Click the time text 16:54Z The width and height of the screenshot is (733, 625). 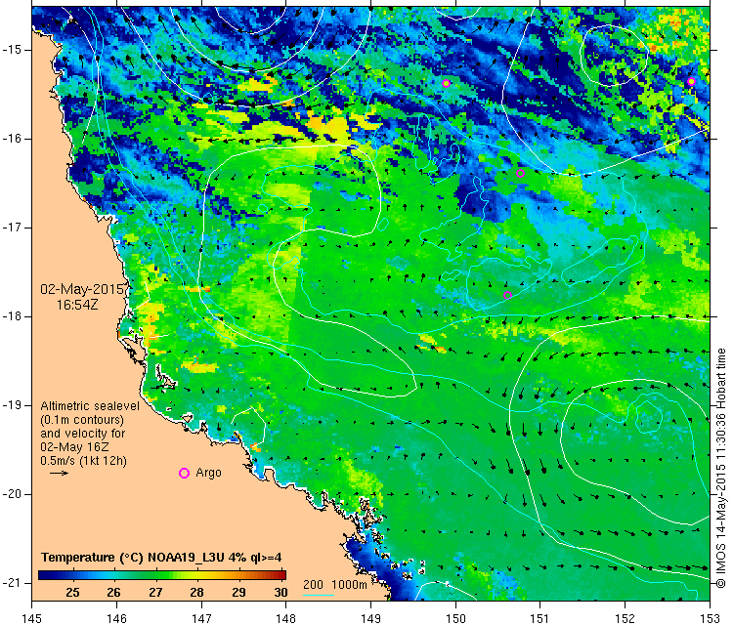point(77,305)
